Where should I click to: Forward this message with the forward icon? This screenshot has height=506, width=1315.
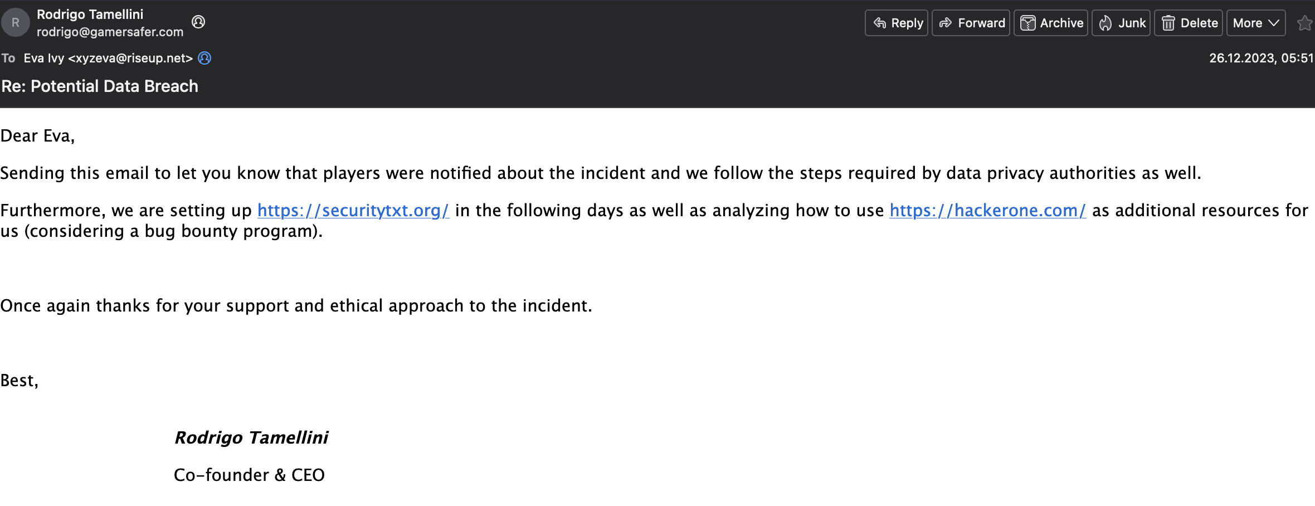click(x=946, y=22)
